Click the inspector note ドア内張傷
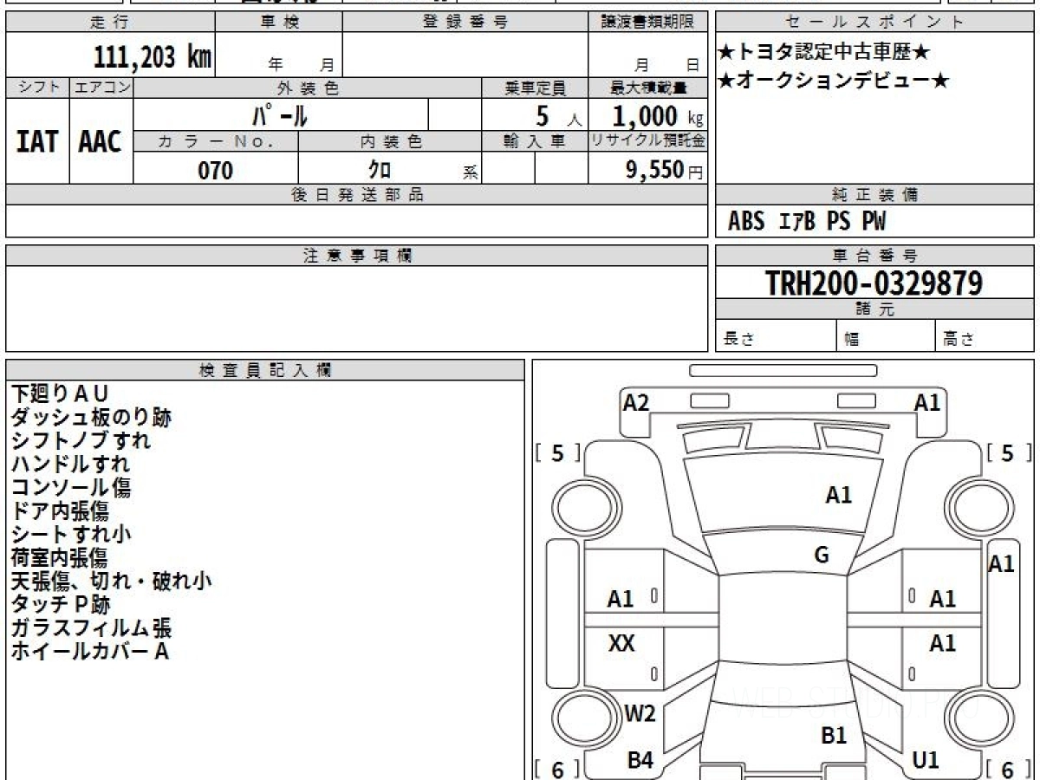 [60, 510]
